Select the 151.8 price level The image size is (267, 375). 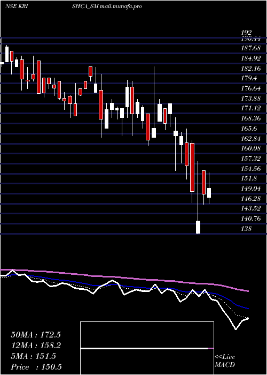click(249, 178)
